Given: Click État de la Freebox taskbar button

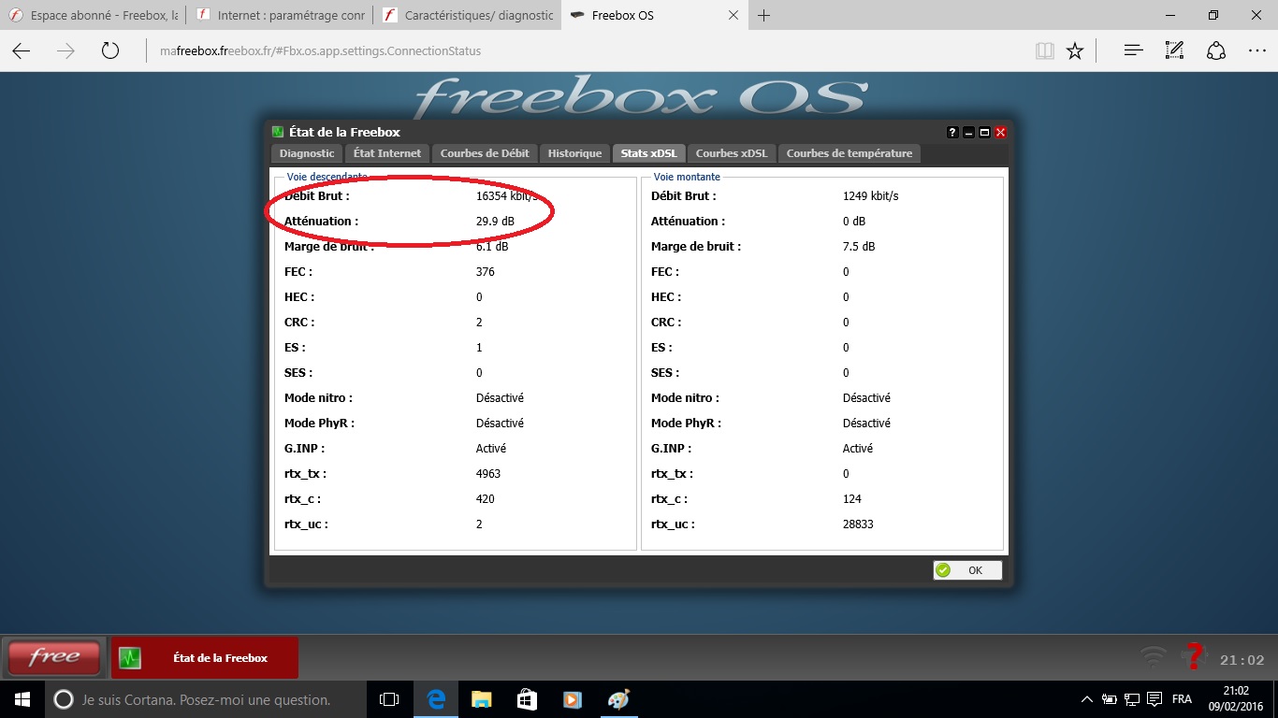Looking at the screenshot, I should coord(205,658).
